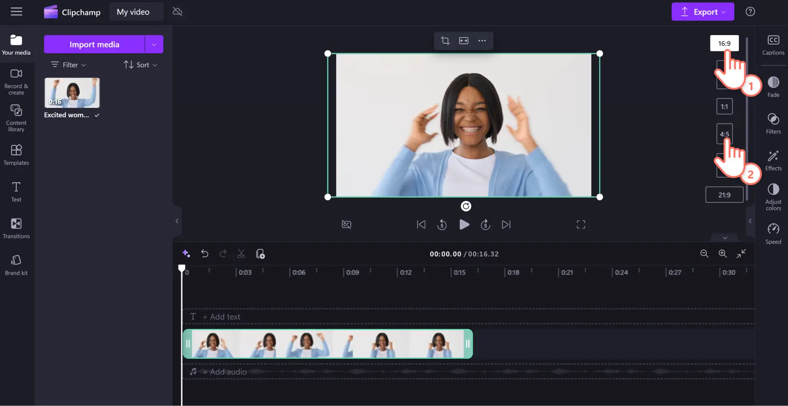Expand the Import media dropdown arrow
Viewport: 788px width, 406px height.
pyautogui.click(x=154, y=44)
